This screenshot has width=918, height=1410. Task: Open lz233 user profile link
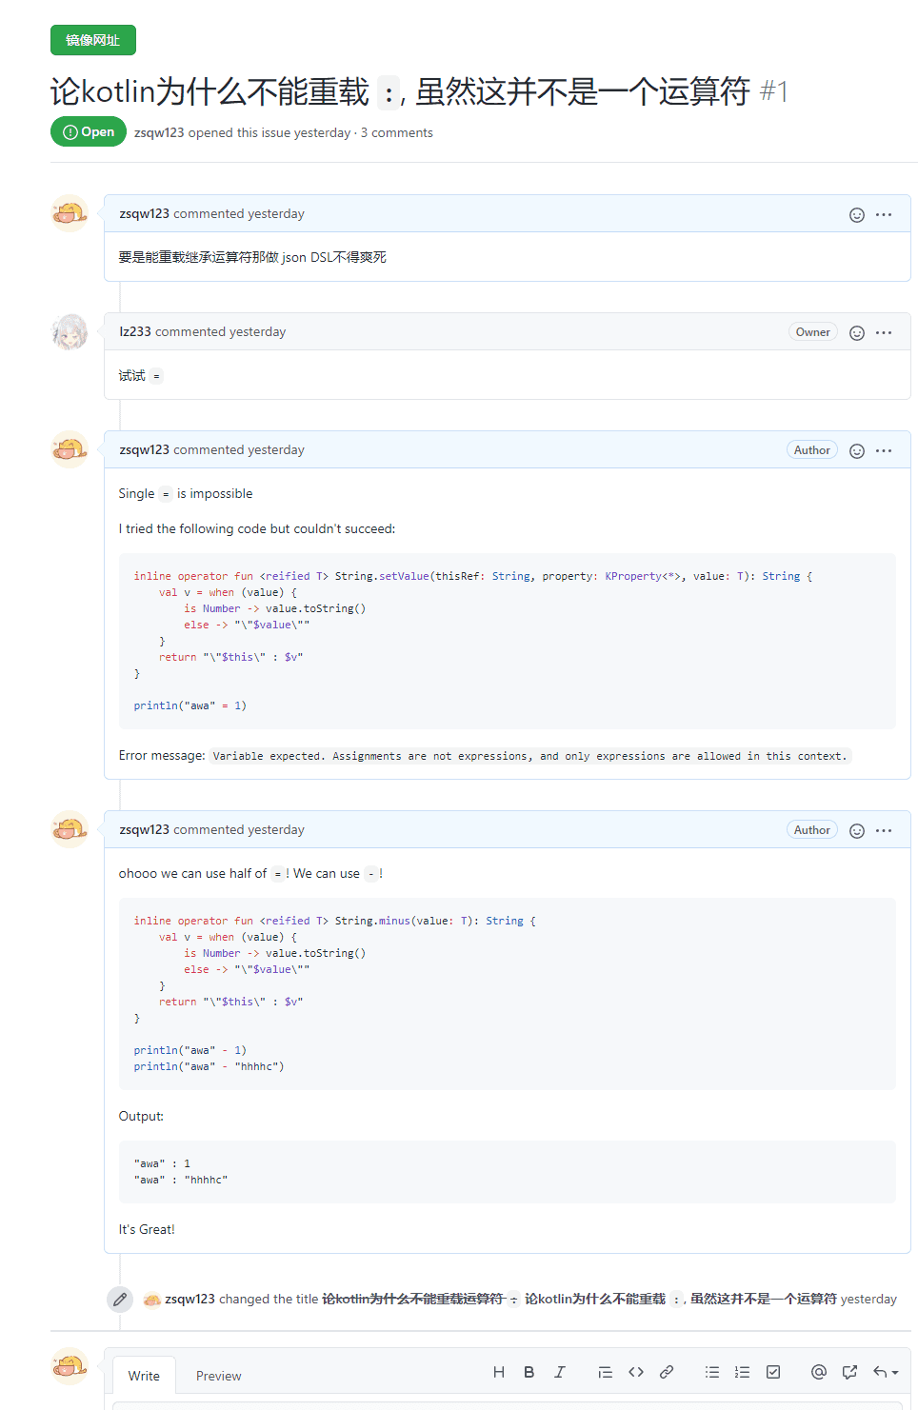(x=135, y=331)
